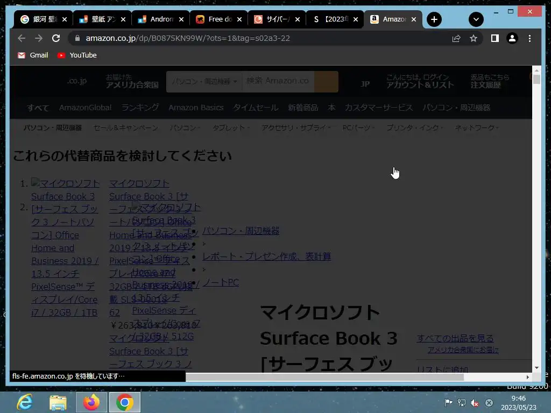
Task: Open Chrome side panel icon
Action: click(x=495, y=38)
